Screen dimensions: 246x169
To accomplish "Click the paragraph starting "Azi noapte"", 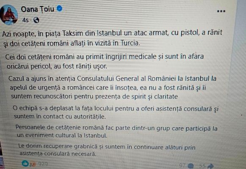I will point(112,38).
